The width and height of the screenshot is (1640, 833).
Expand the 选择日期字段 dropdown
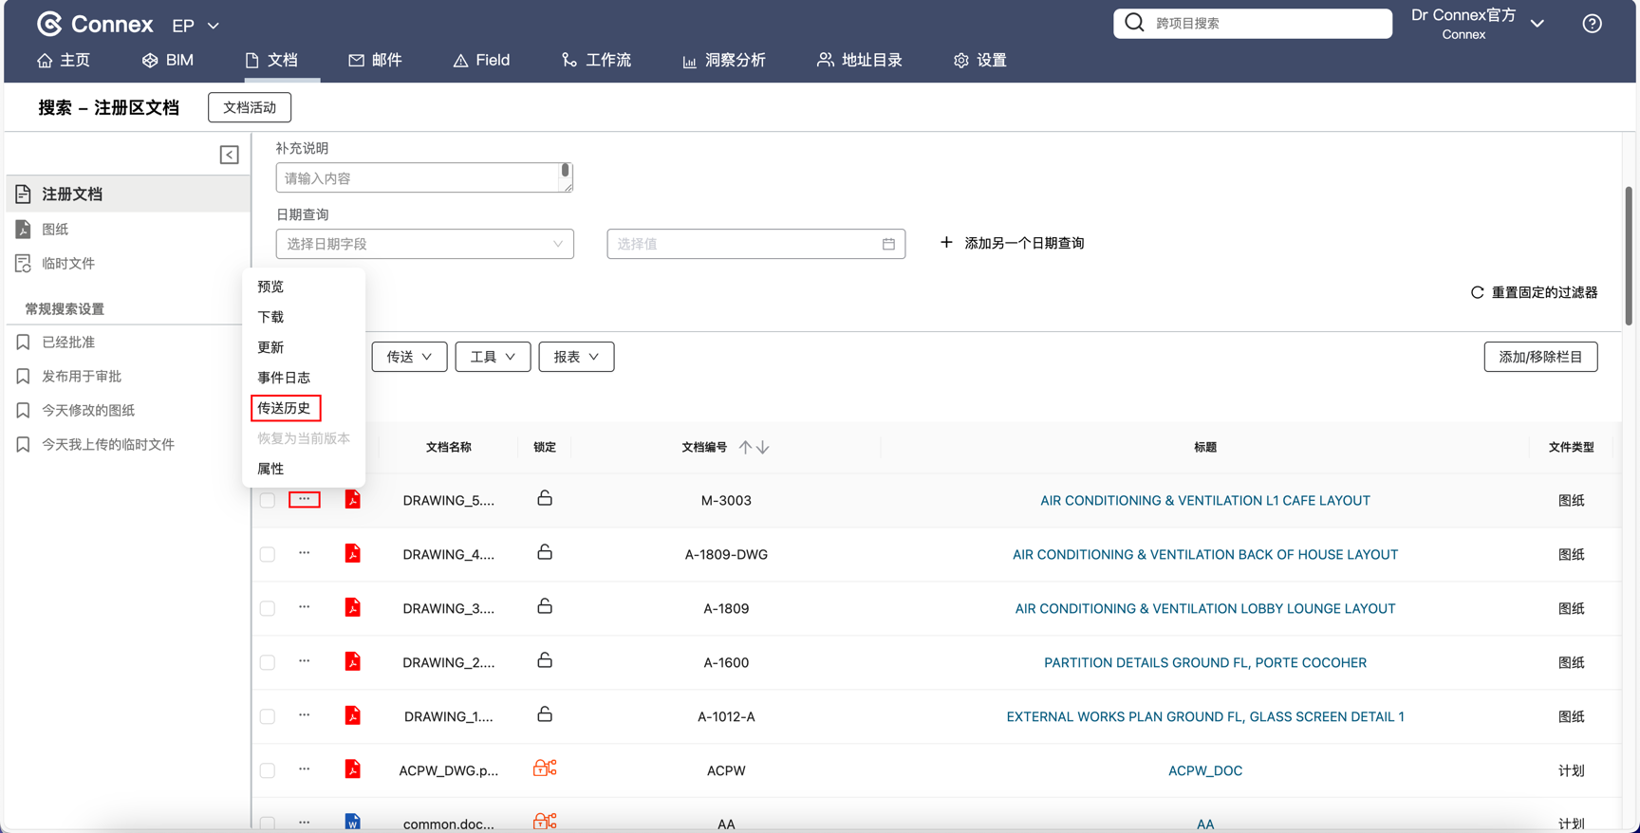coord(424,244)
